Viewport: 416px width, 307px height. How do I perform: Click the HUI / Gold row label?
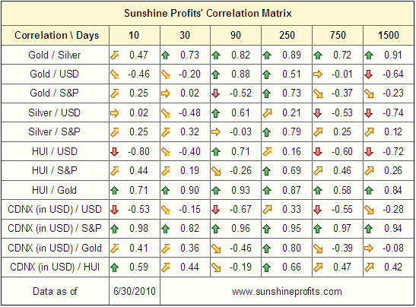coord(55,190)
